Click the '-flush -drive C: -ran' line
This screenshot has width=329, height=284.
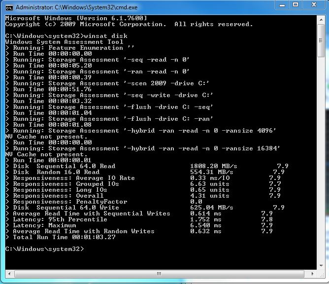(109, 119)
